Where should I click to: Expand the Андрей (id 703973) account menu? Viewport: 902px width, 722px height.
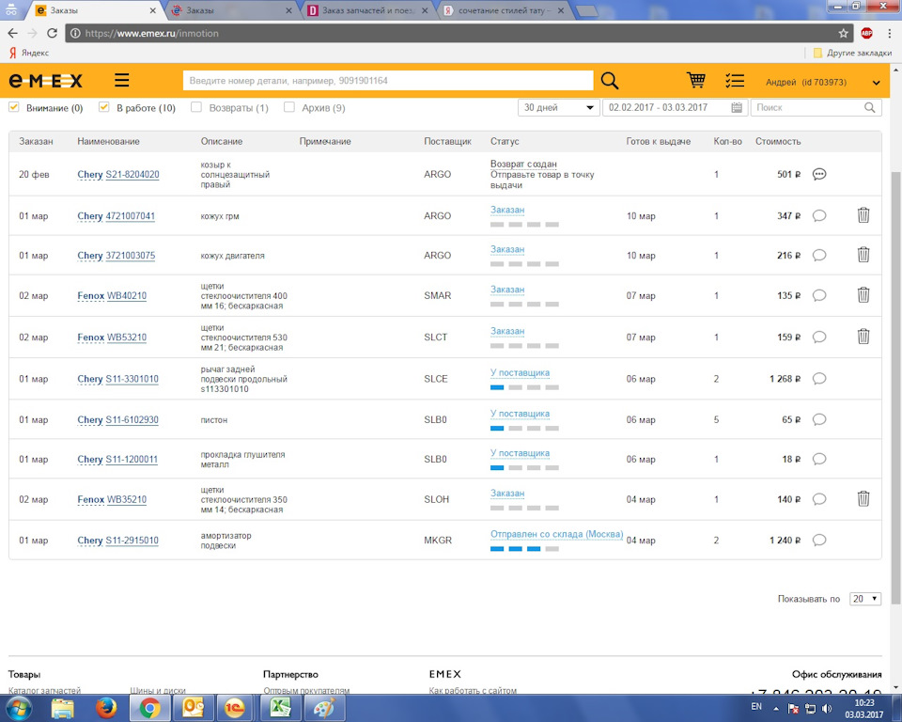(876, 83)
